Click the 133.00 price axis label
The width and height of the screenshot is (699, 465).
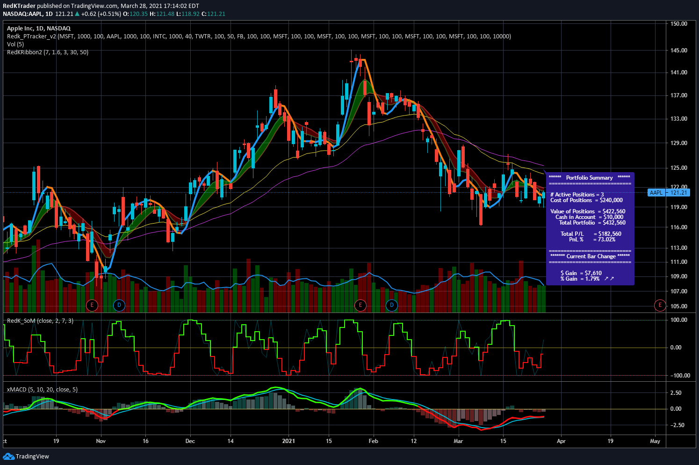click(x=679, y=119)
